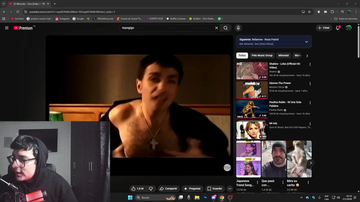Open options for Paulina Rubio video
Screen dimensions: 360x202
point(310,103)
